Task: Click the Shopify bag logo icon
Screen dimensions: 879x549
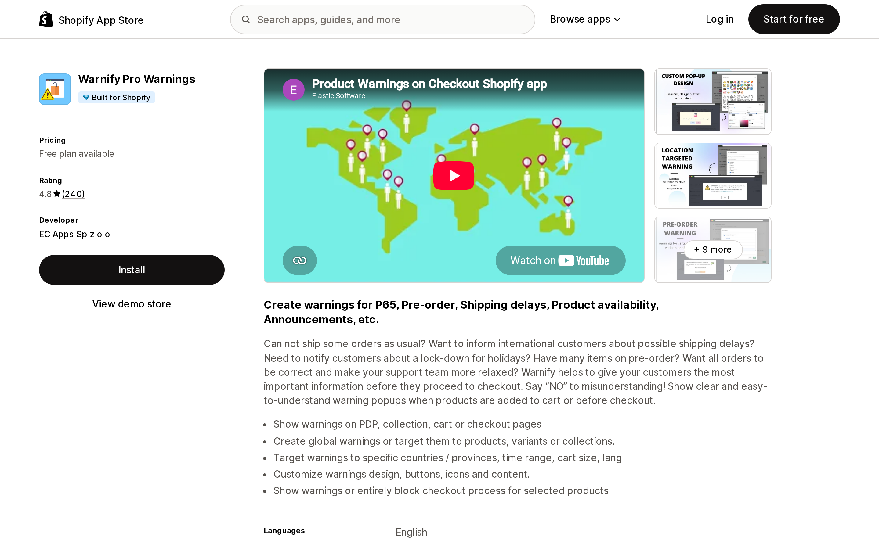Action: point(46,19)
